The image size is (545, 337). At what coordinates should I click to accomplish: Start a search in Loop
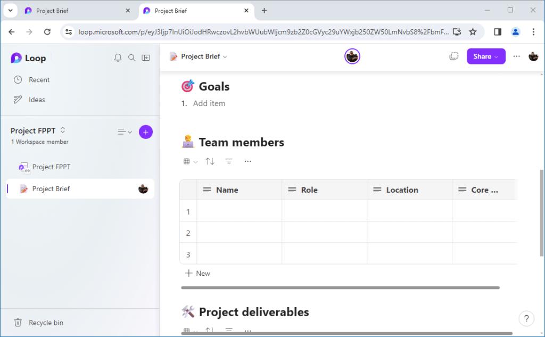pyautogui.click(x=131, y=57)
